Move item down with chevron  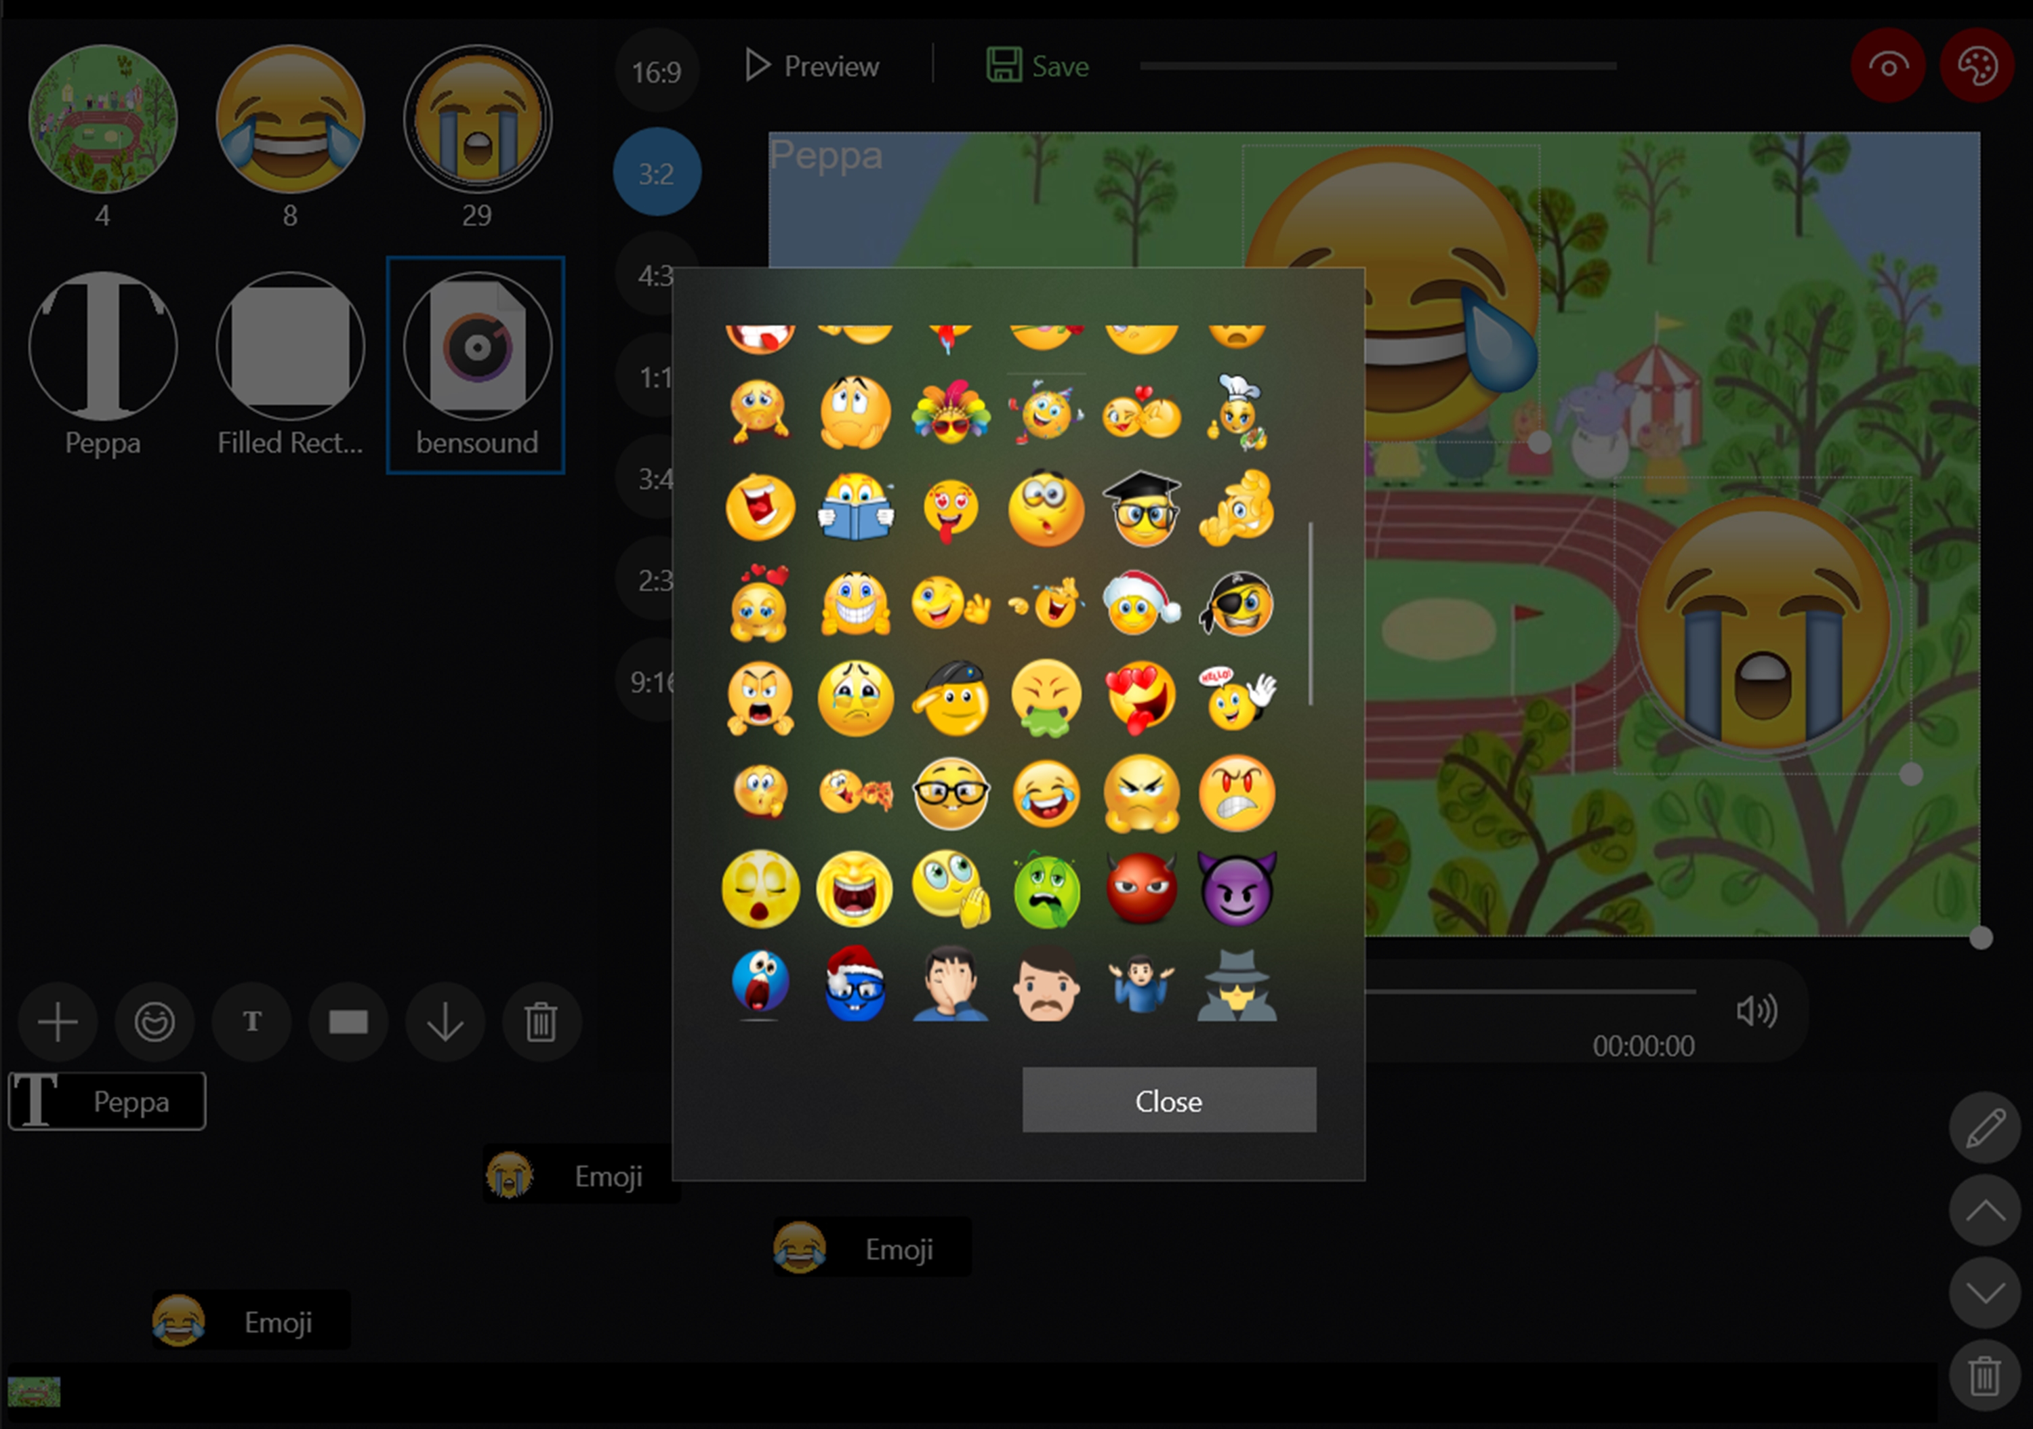(x=1984, y=1293)
